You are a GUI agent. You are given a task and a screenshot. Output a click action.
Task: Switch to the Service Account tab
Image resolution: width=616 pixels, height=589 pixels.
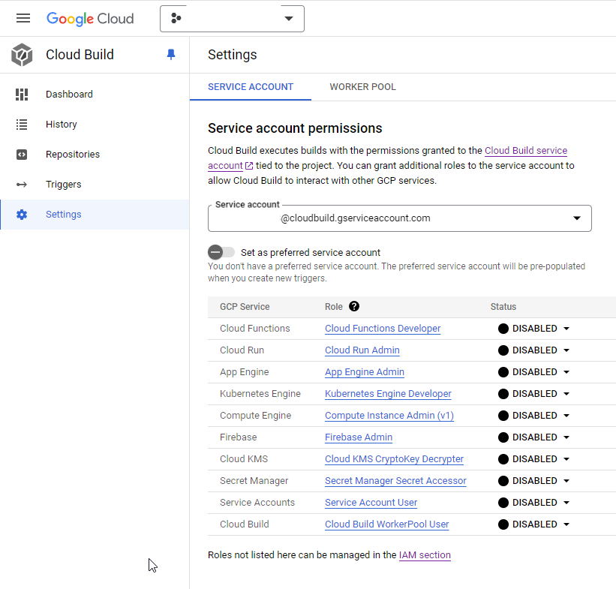[251, 87]
